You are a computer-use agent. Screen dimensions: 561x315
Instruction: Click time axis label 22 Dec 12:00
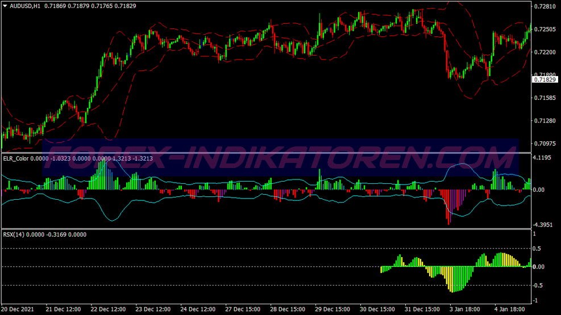pyautogui.click(x=108, y=309)
